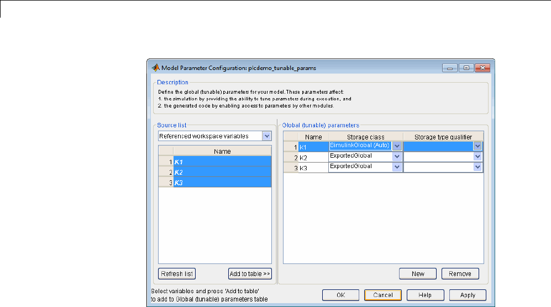This screenshot has height=307, width=551.
Task: Click the Name header in Source list
Action: click(x=222, y=151)
